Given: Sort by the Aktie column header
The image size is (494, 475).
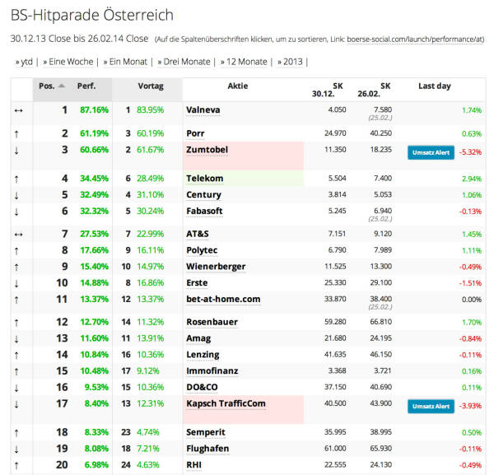Looking at the screenshot, I should [x=237, y=86].
